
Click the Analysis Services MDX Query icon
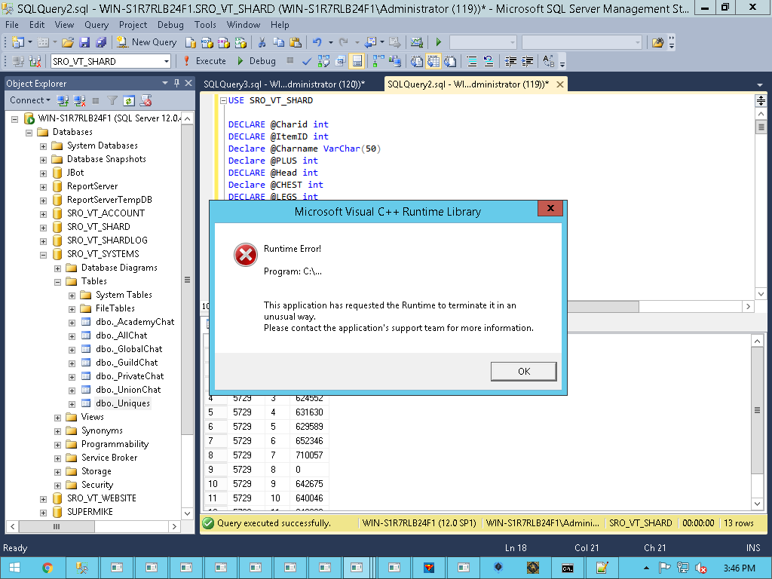tap(207, 42)
